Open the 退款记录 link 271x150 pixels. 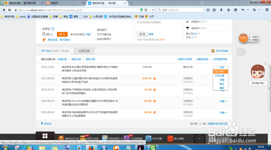[90, 59]
